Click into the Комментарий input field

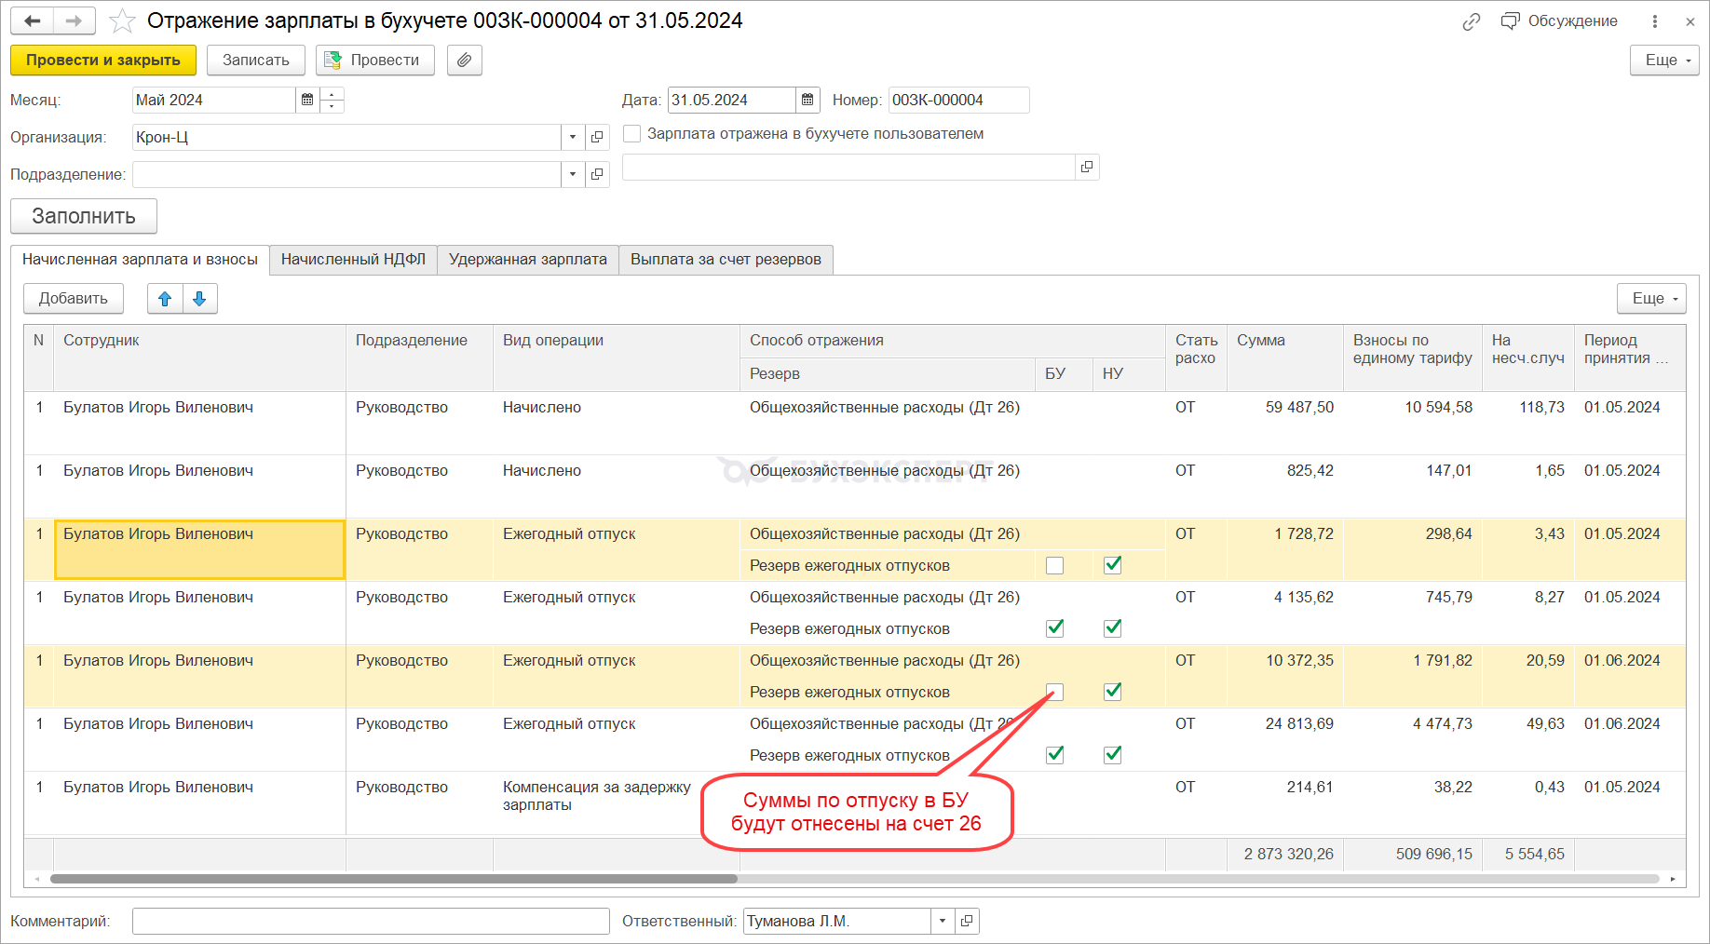[371, 921]
